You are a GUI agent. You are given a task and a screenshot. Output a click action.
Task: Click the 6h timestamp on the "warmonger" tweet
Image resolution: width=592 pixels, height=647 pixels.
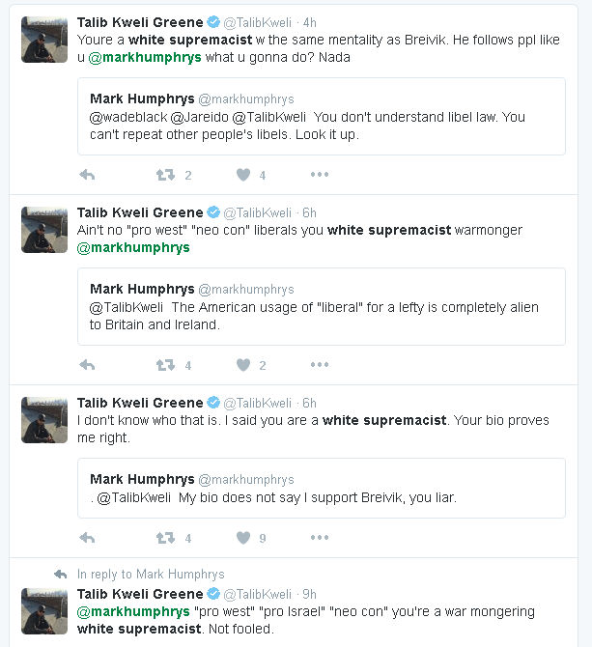click(309, 212)
